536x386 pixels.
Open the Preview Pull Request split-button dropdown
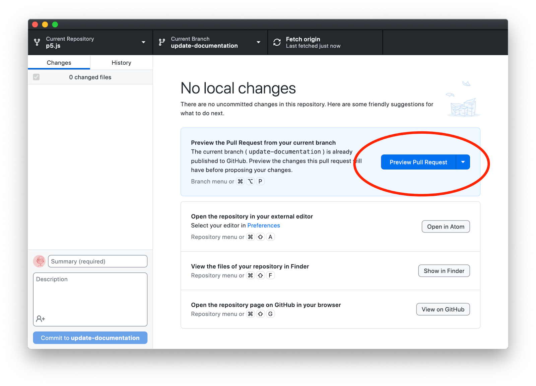pos(463,162)
